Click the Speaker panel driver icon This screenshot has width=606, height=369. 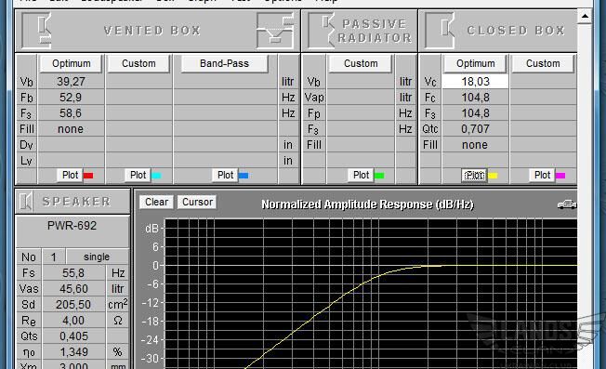tap(25, 202)
